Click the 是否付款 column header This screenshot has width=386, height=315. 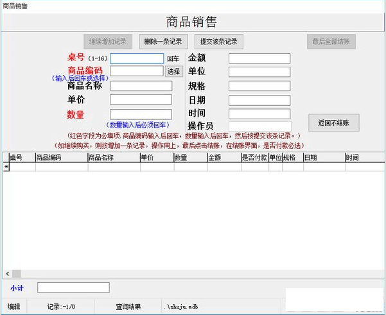254,157
